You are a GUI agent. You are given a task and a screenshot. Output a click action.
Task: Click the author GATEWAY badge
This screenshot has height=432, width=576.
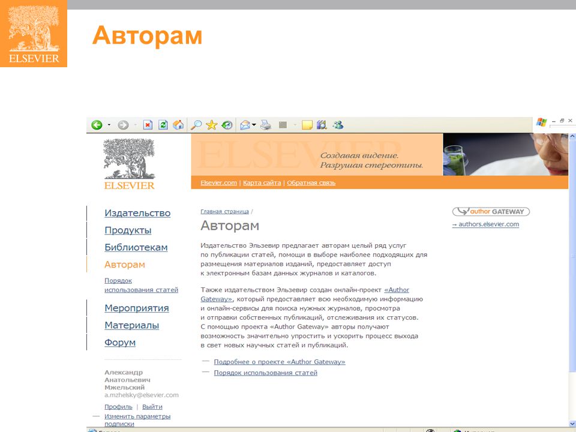(491, 212)
